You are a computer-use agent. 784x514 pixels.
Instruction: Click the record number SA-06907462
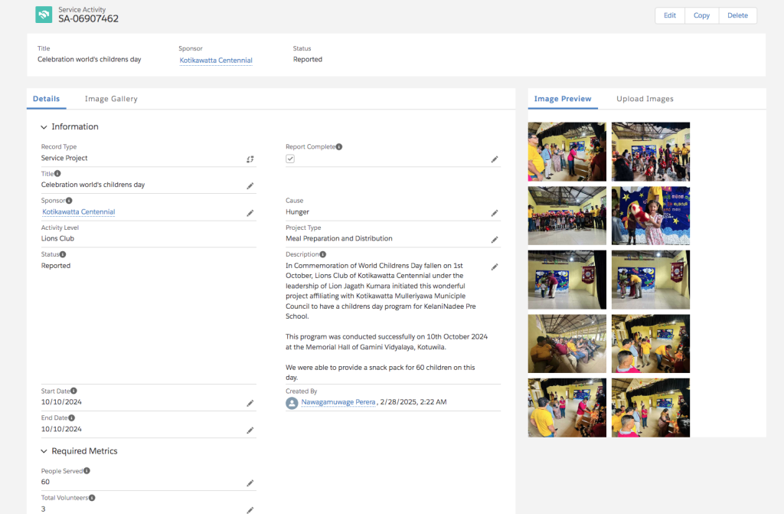tap(89, 19)
